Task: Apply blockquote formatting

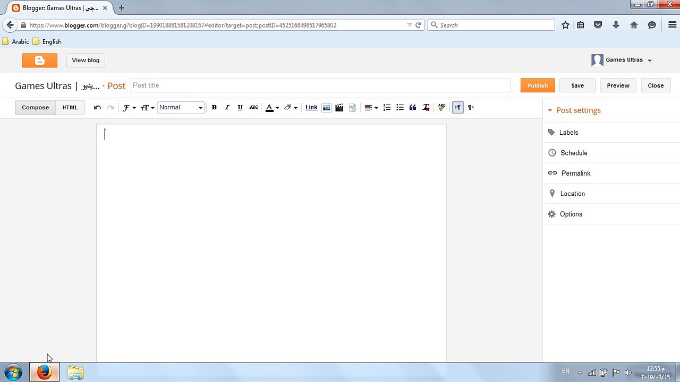Action: (413, 108)
